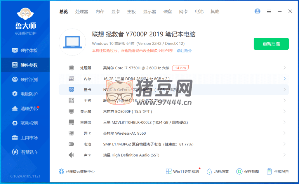Expand the 电池 row chevron

click(x=284, y=144)
